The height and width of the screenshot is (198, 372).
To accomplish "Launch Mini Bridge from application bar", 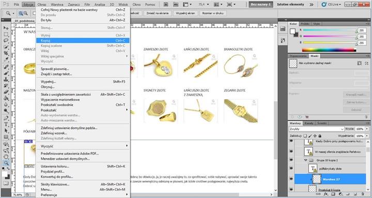I will click(176, 4).
